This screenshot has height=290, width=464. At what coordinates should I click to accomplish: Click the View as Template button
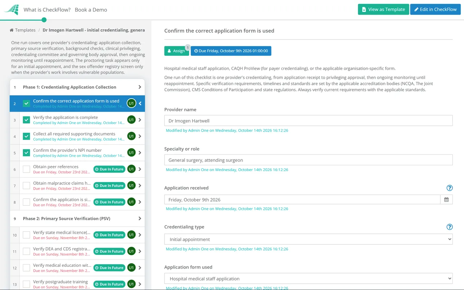coord(384,9)
